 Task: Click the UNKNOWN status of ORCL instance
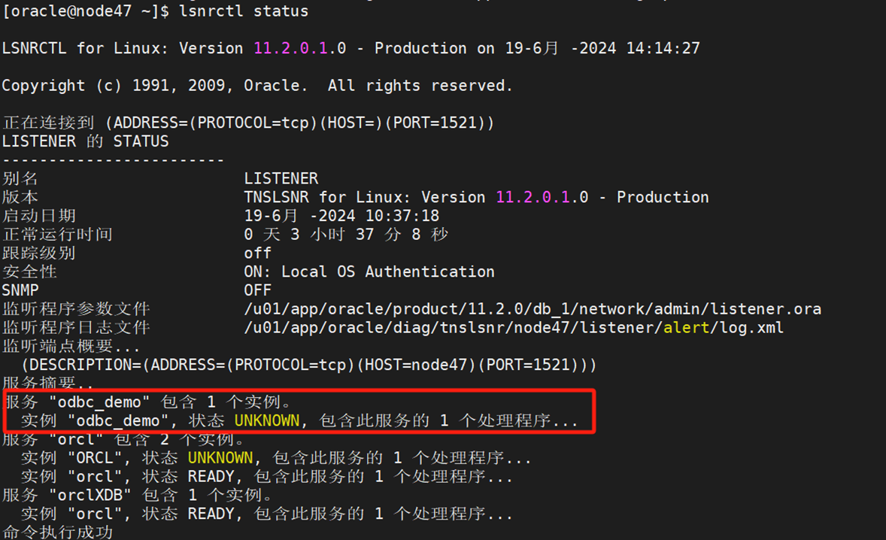(220, 458)
